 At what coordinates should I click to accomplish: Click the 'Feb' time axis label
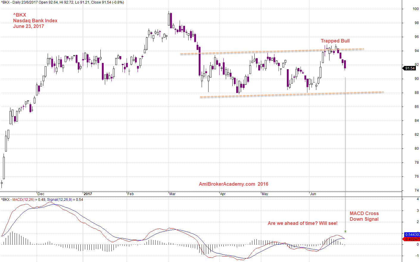click(x=130, y=194)
